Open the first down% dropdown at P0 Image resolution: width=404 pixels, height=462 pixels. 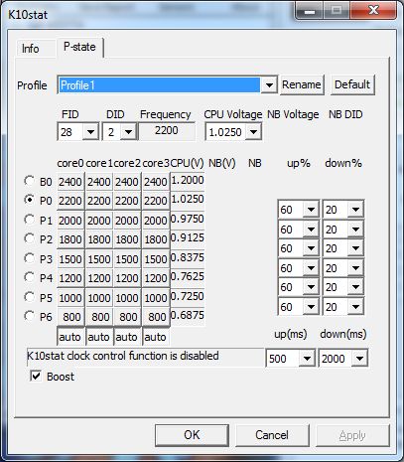click(x=356, y=210)
